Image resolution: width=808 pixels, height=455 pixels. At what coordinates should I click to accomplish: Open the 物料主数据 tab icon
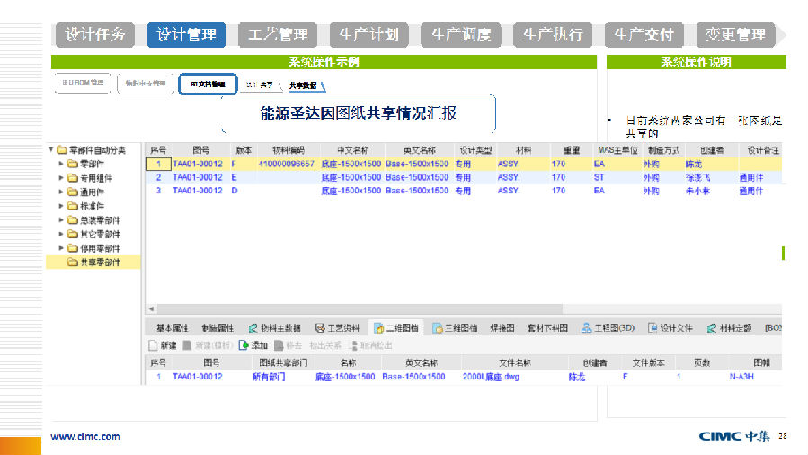[253, 328]
